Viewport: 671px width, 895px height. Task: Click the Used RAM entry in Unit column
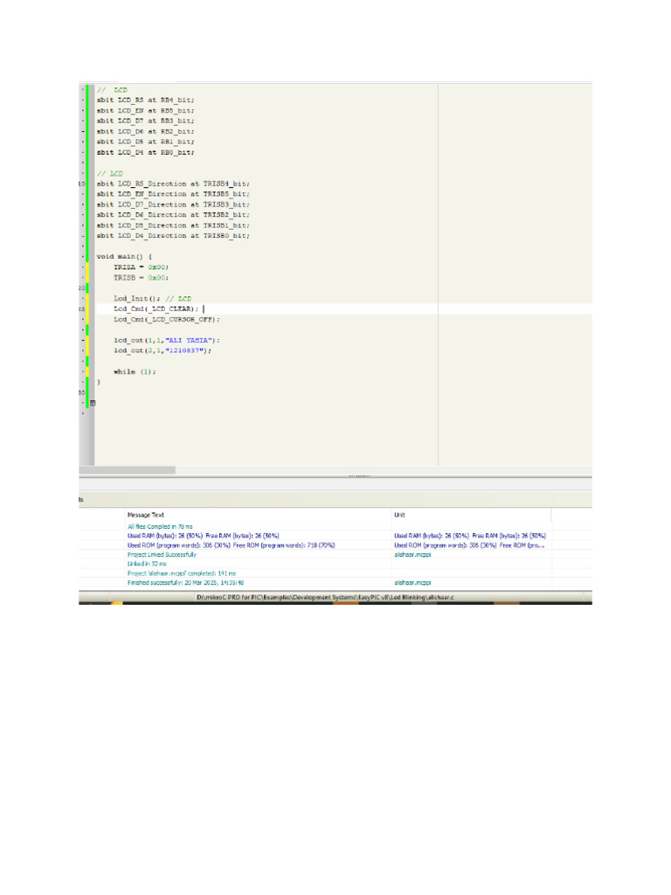469,536
